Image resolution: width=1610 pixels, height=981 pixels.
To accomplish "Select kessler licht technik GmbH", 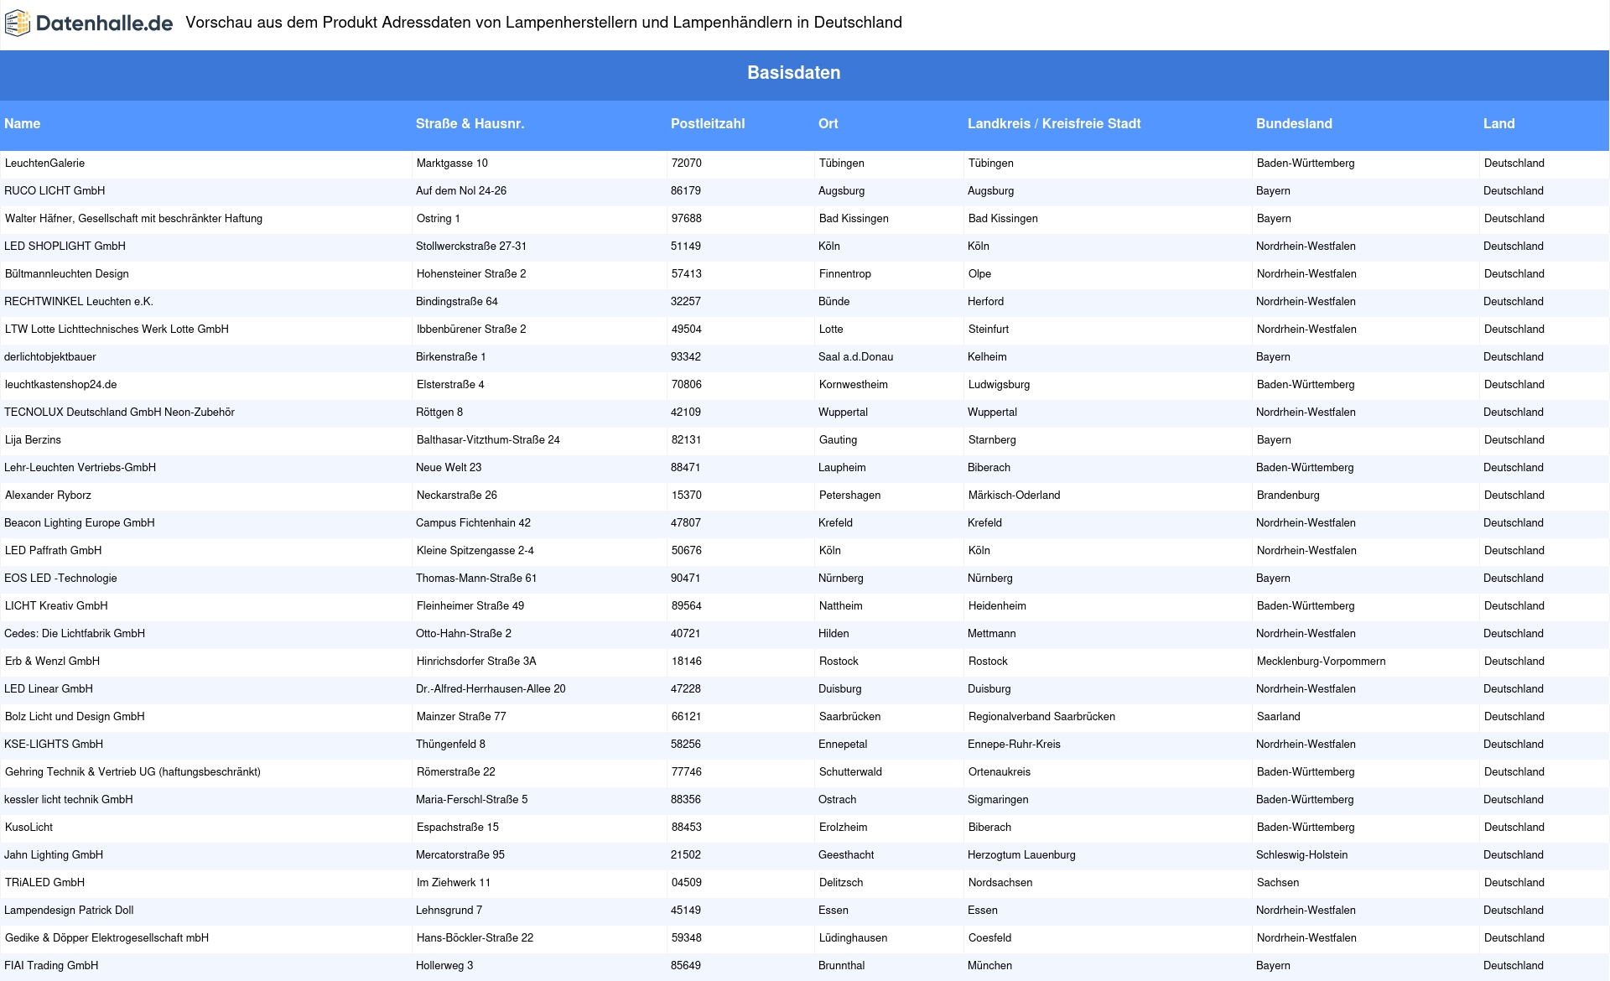I will (x=69, y=799).
